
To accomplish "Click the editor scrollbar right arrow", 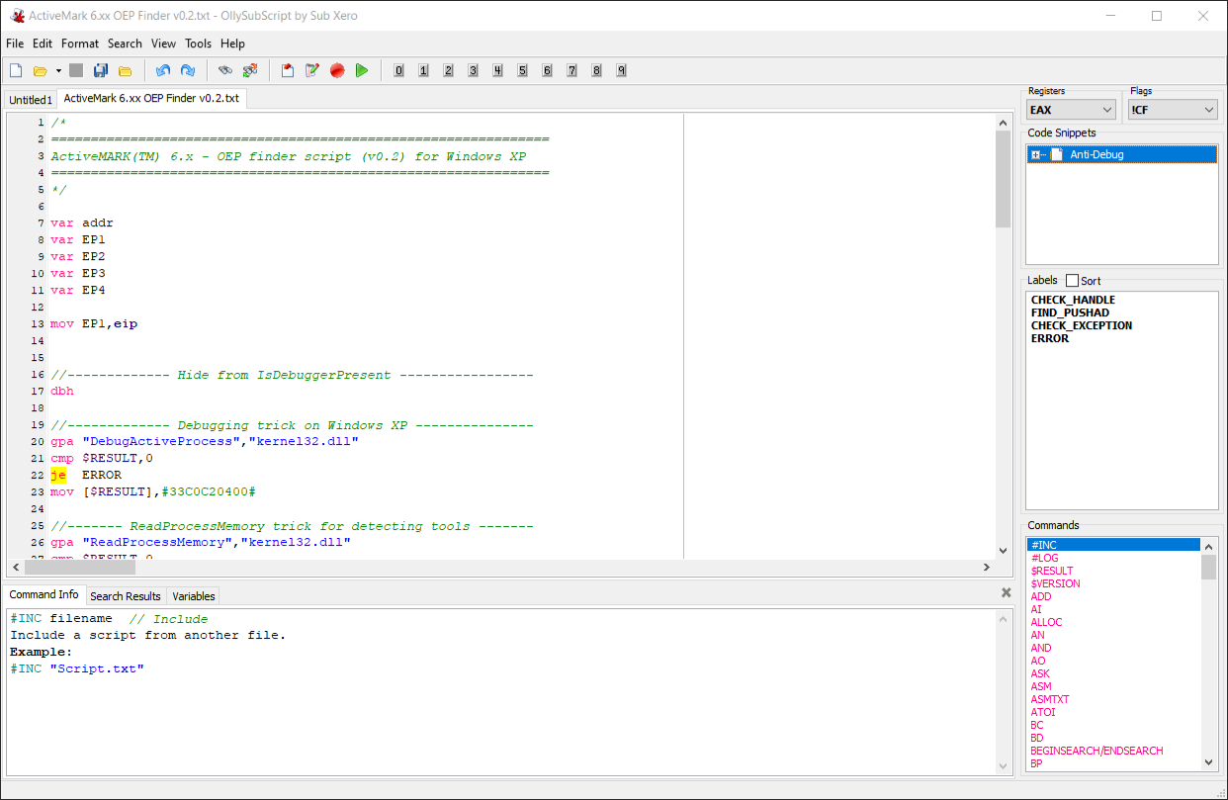I will (x=986, y=568).
